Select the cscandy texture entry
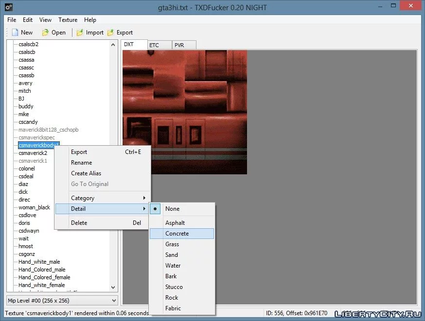425x321 pixels. (x=28, y=122)
